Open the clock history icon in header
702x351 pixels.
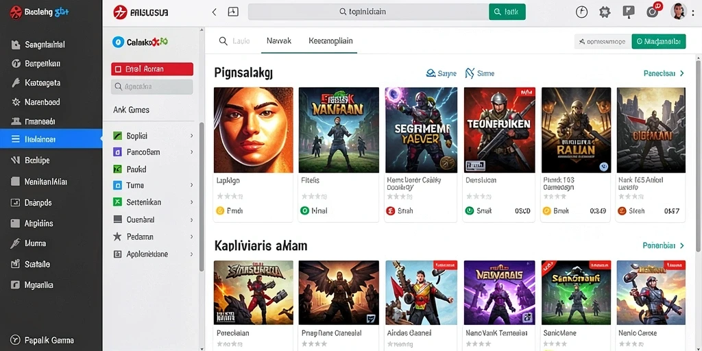[x=581, y=12]
